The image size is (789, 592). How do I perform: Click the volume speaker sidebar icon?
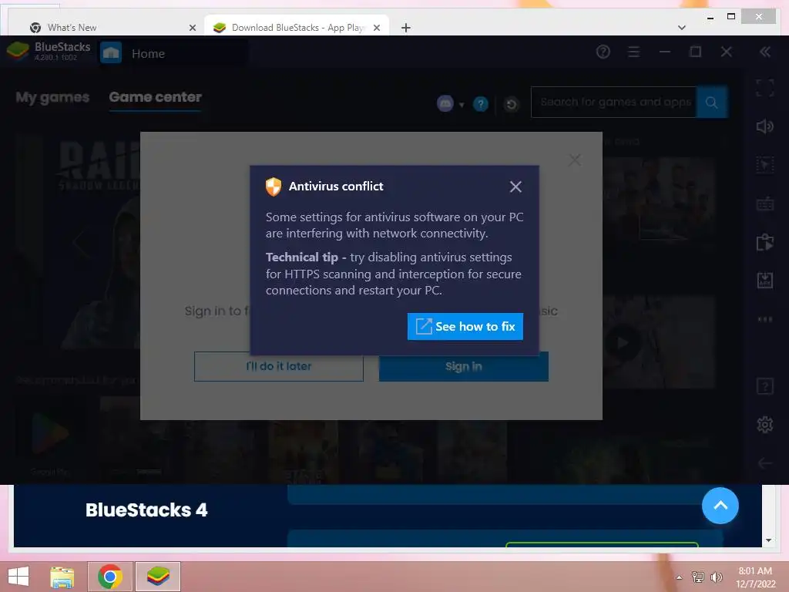click(765, 126)
